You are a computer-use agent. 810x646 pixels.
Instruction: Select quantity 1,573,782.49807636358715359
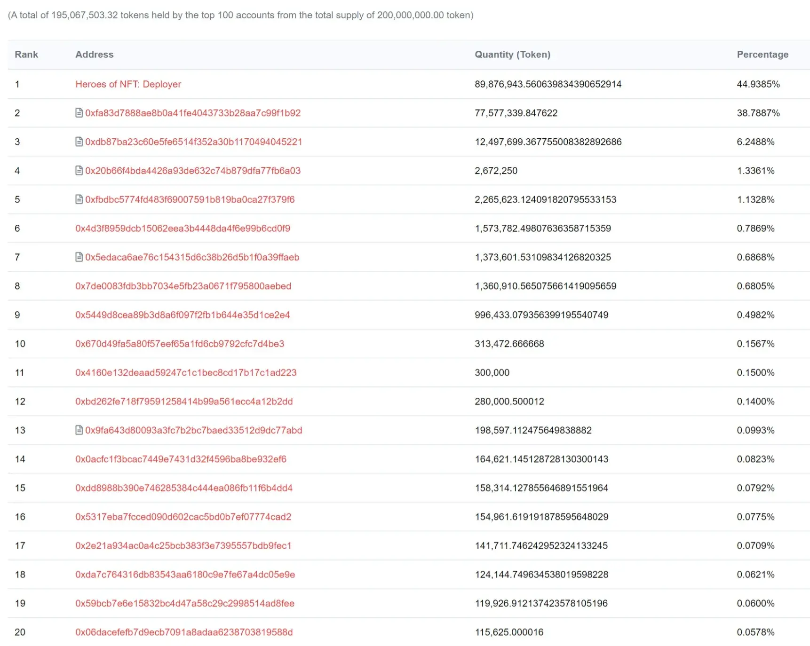[x=543, y=228]
